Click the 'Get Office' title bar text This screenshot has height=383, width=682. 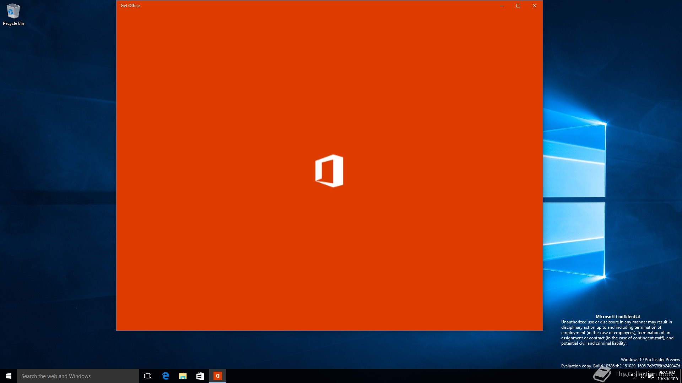click(130, 6)
